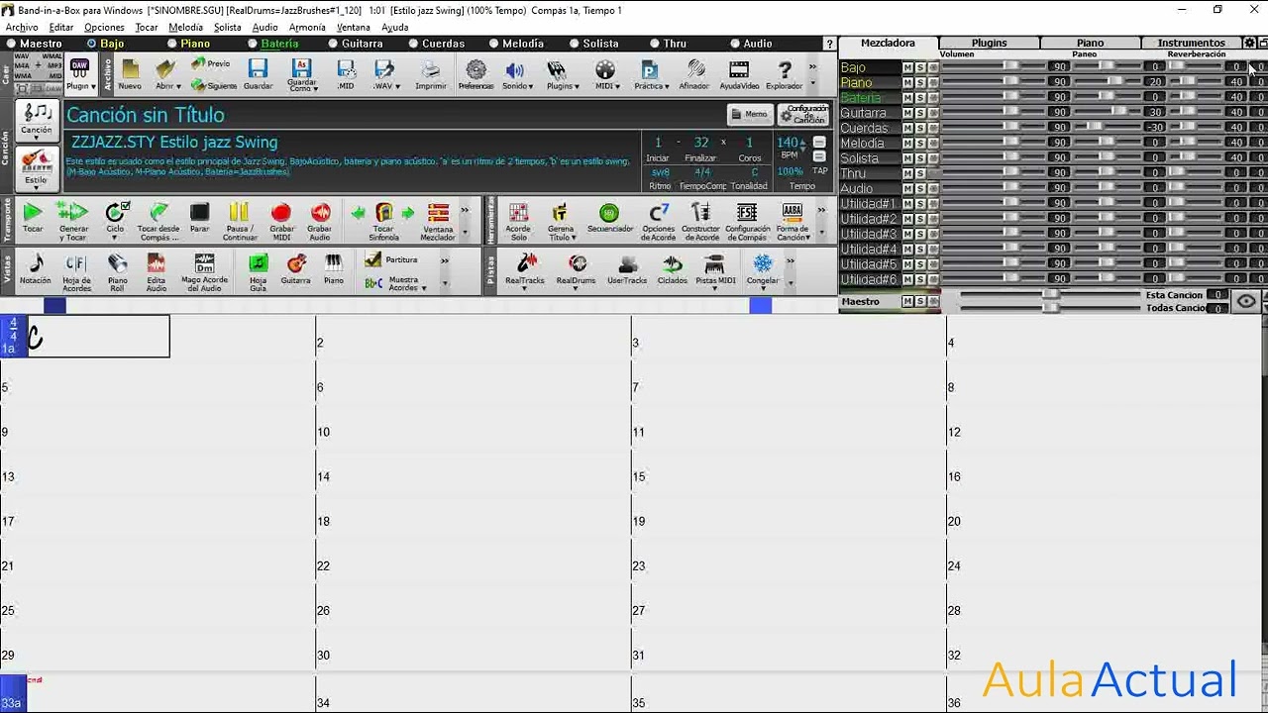Open the Ayuda menu
This screenshot has width=1268, height=713.
click(x=394, y=27)
